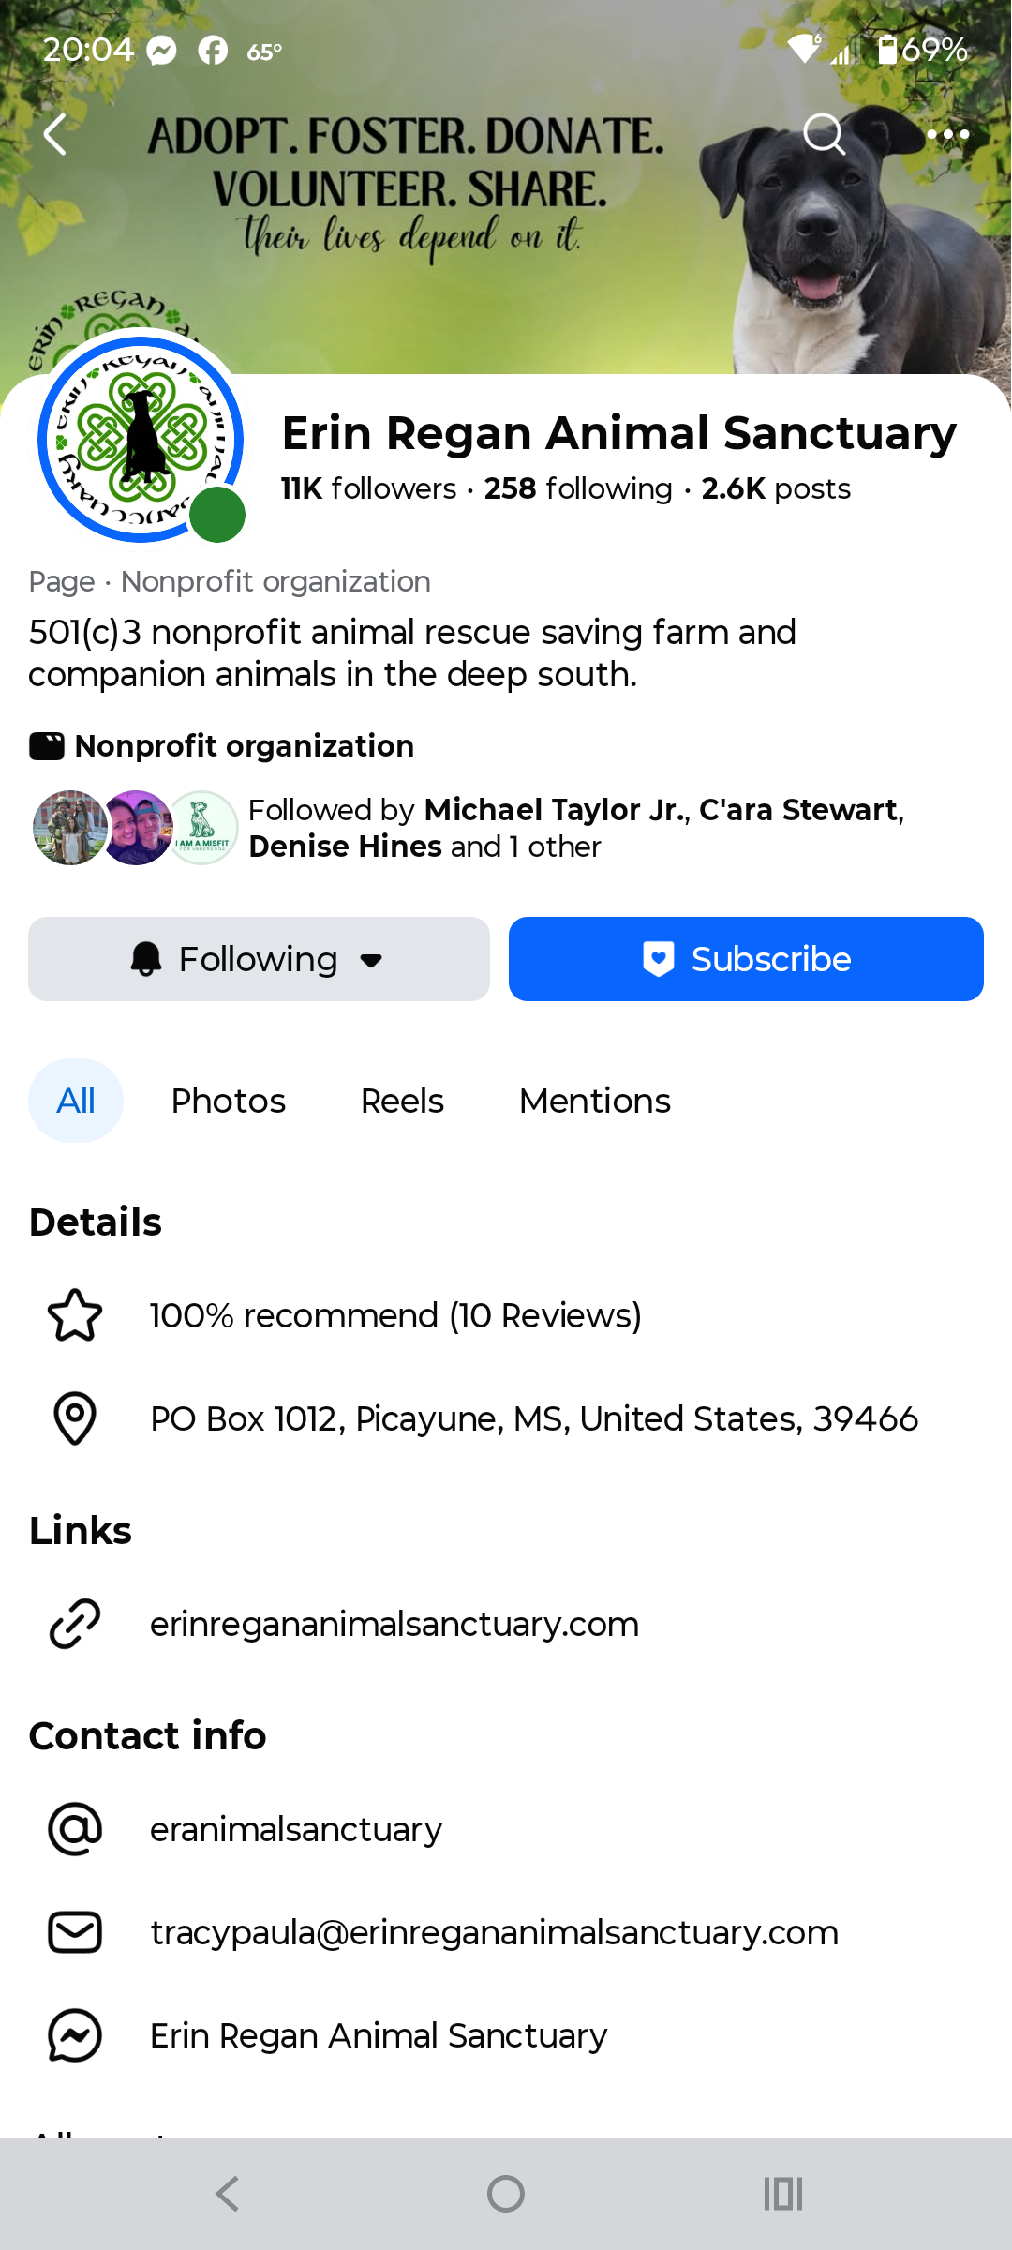Open the three-dot more options menu
The image size is (1012, 2250).
coord(947,135)
